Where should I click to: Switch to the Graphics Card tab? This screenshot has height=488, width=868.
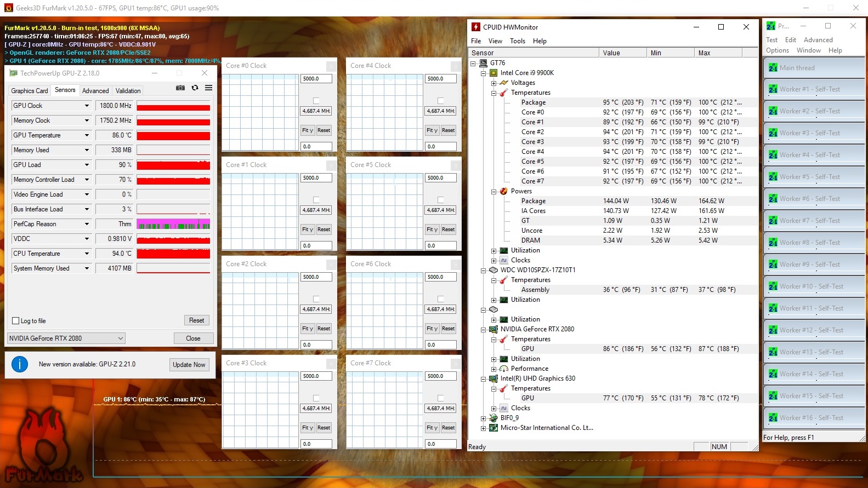pyautogui.click(x=30, y=91)
